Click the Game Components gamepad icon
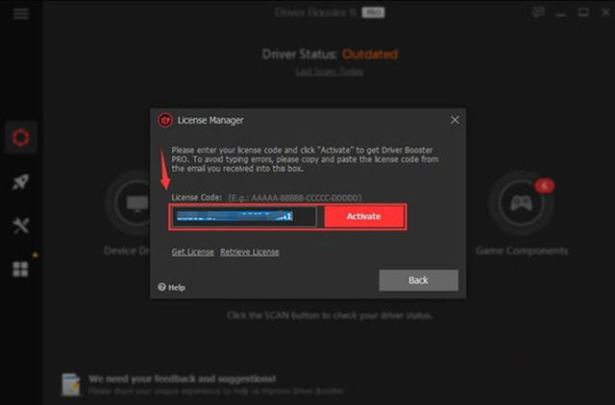Screen dimensions: 615x405 (x=521, y=202)
